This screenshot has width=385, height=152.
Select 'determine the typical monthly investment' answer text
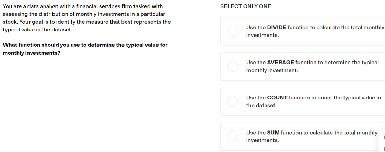[x=312, y=67]
